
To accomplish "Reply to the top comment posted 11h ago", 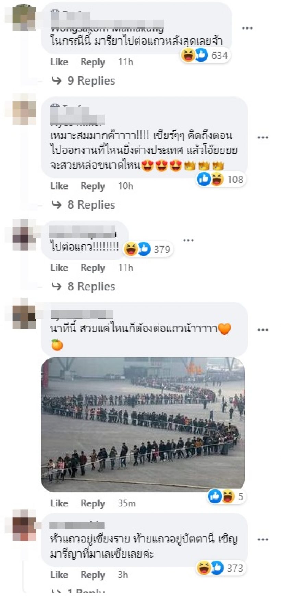I will [93, 62].
